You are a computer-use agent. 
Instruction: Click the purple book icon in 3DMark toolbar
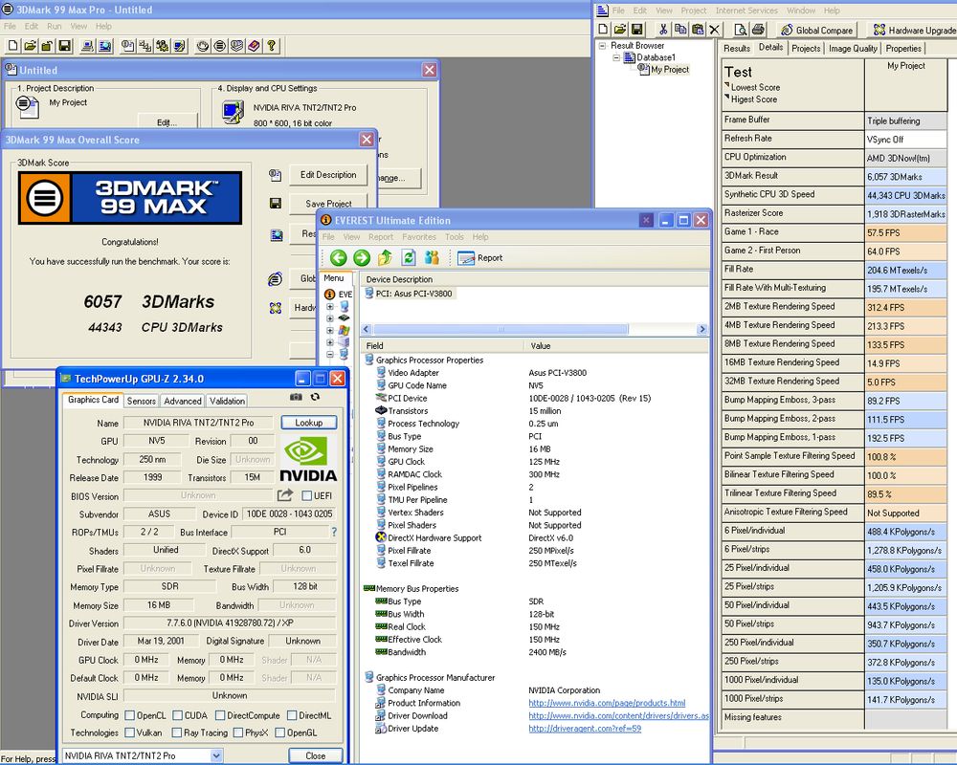[254, 46]
